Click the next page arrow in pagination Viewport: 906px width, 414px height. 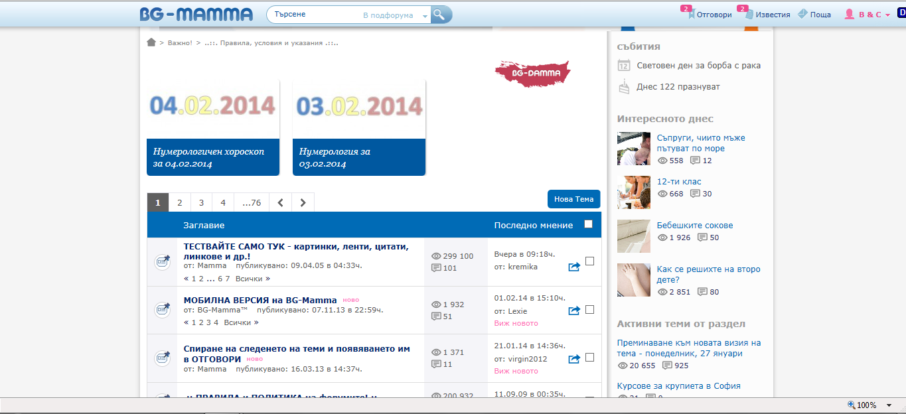pyautogui.click(x=303, y=202)
